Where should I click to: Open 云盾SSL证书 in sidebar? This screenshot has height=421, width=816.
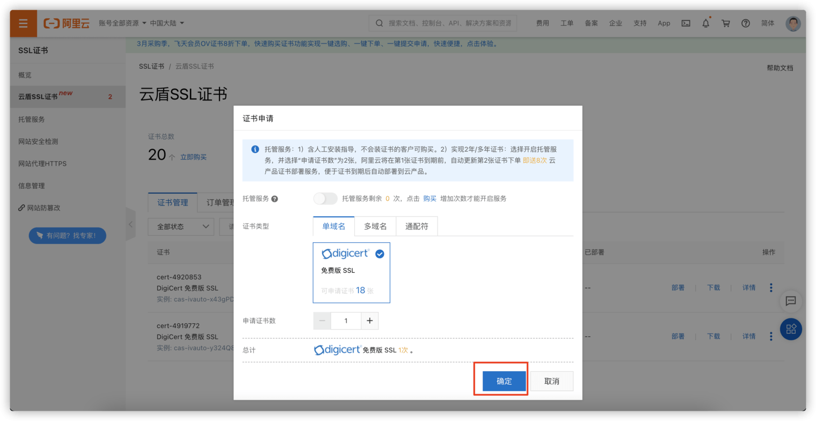[x=68, y=97]
